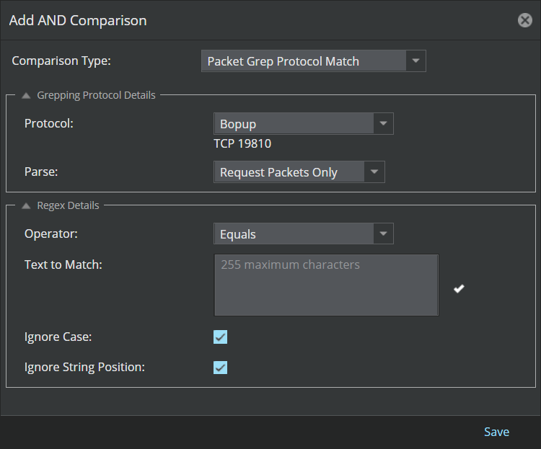Click the checkmark icon beside Text to Match
The width and height of the screenshot is (541, 449).
tap(459, 288)
